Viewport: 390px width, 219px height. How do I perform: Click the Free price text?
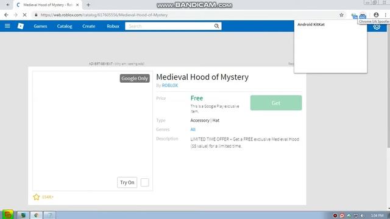coord(197,98)
